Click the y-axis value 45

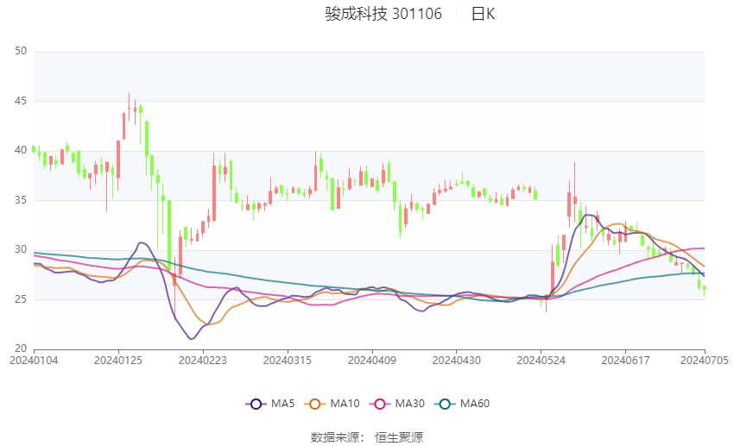pyautogui.click(x=21, y=101)
